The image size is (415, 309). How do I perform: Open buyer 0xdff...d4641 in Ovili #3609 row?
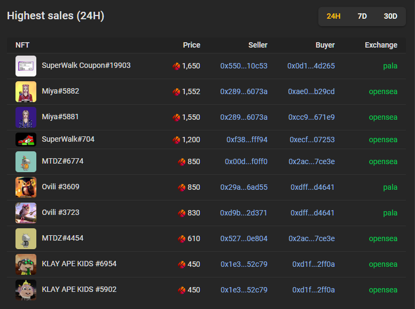(312, 187)
